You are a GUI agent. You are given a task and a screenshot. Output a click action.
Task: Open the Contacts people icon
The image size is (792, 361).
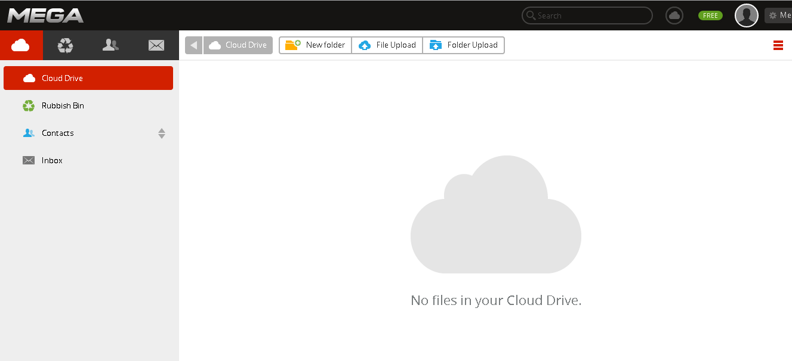pos(110,45)
